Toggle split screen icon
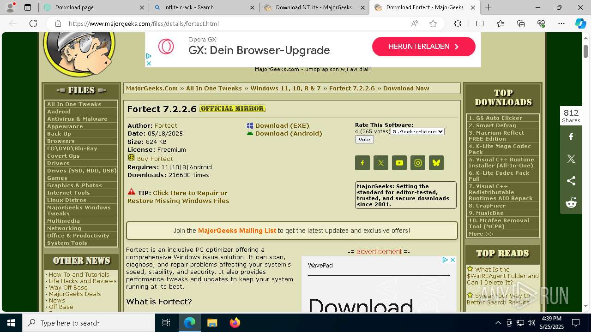 click(x=480, y=24)
